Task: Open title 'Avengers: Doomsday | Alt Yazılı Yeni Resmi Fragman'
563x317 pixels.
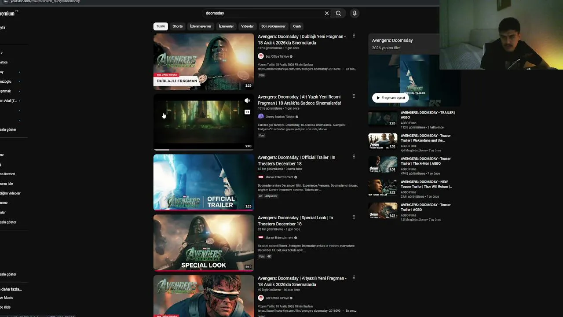Action: (x=300, y=100)
